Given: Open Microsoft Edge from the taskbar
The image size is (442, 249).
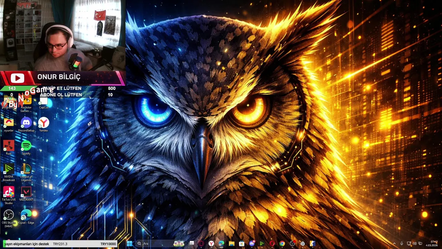Looking at the screenshot, I should click(221, 244).
